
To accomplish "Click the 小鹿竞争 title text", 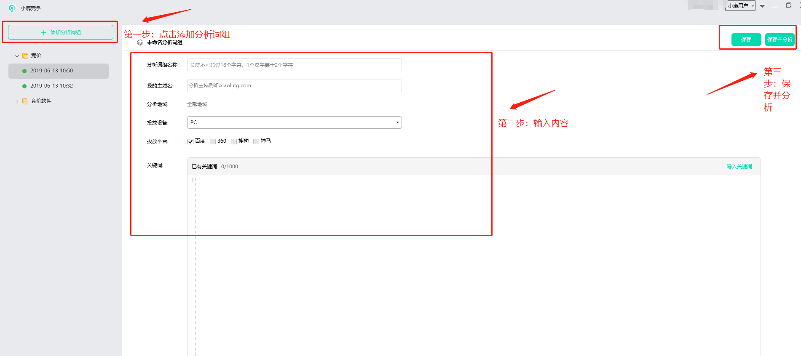I will [31, 8].
